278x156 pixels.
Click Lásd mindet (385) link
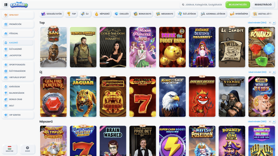(x=257, y=122)
